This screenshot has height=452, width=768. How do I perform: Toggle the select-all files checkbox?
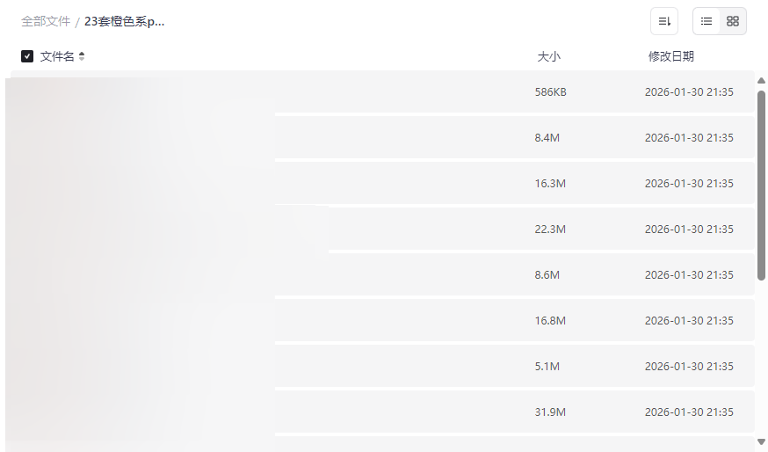pyautogui.click(x=27, y=56)
